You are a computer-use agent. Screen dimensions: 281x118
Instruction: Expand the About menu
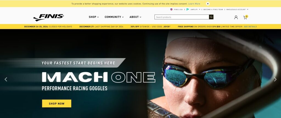[x=135, y=17]
